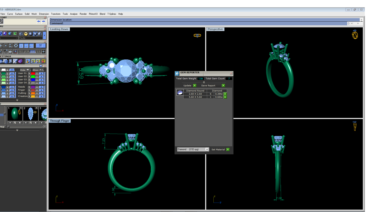Click green arrow next to 0.66tw
Viewport: 377px width, 212px height.
[225, 97]
